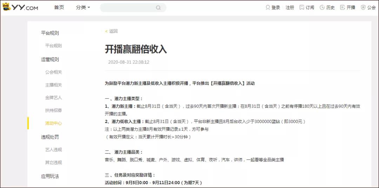The image size is (379, 188).
Task: Open the YY.COM logo homepage
Action: (20, 7)
